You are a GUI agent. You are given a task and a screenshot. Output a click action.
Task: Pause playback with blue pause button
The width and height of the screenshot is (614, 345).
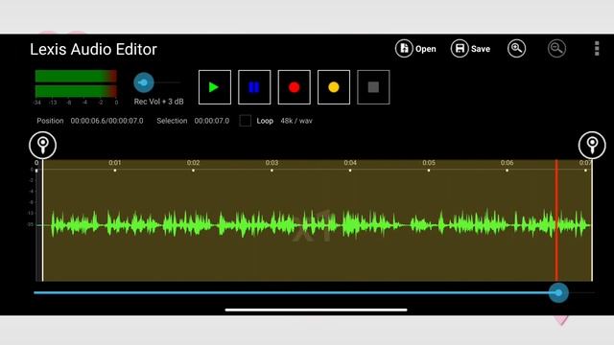click(x=254, y=87)
